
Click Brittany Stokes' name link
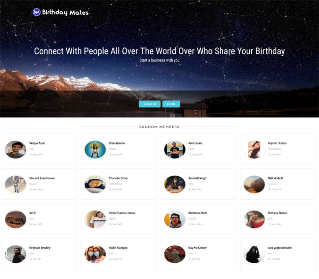(x=277, y=213)
